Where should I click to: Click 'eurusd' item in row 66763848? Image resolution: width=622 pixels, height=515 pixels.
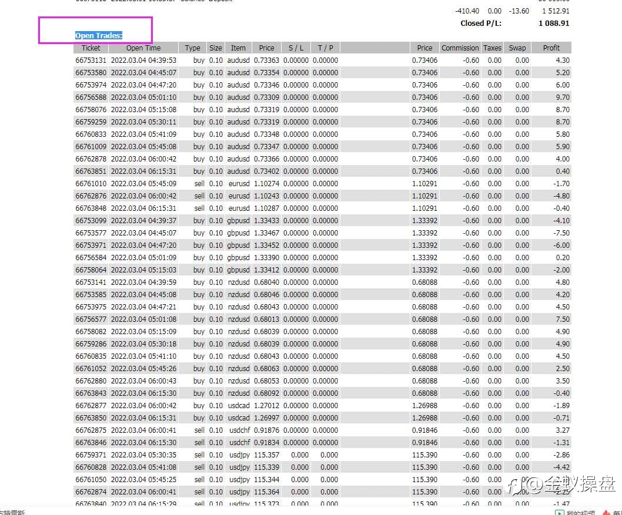point(239,208)
